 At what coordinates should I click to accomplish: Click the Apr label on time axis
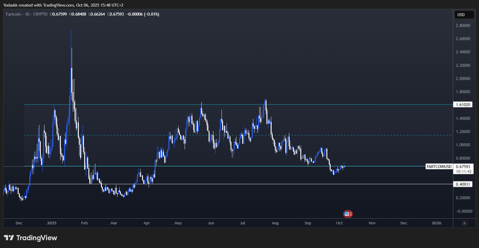click(x=147, y=223)
